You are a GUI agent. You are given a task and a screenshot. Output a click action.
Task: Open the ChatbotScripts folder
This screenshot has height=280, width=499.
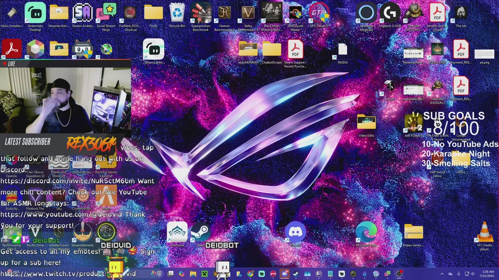[x=272, y=52]
